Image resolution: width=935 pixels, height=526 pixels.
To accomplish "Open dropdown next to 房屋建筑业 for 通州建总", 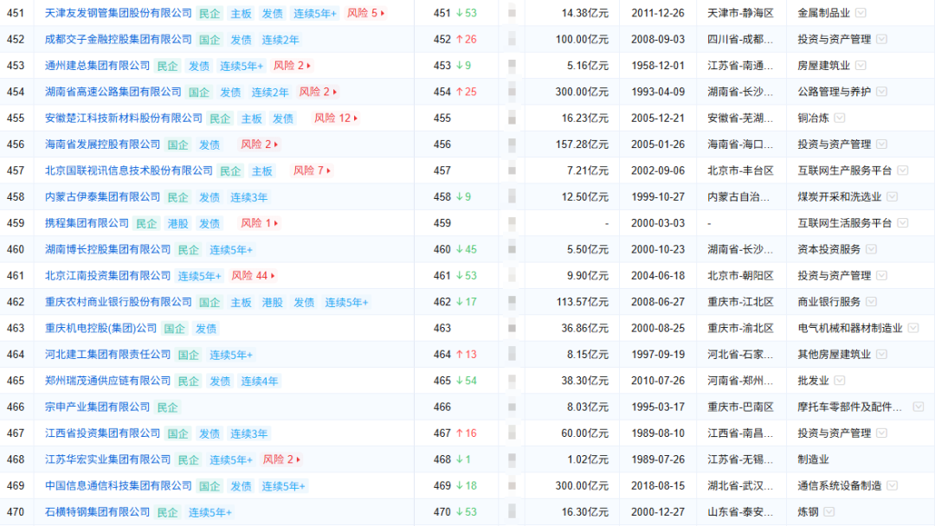I will pyautogui.click(x=861, y=66).
